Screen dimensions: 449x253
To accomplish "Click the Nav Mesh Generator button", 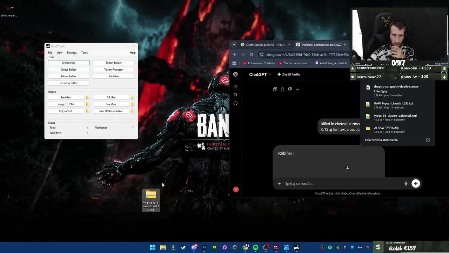I will tap(111, 111).
